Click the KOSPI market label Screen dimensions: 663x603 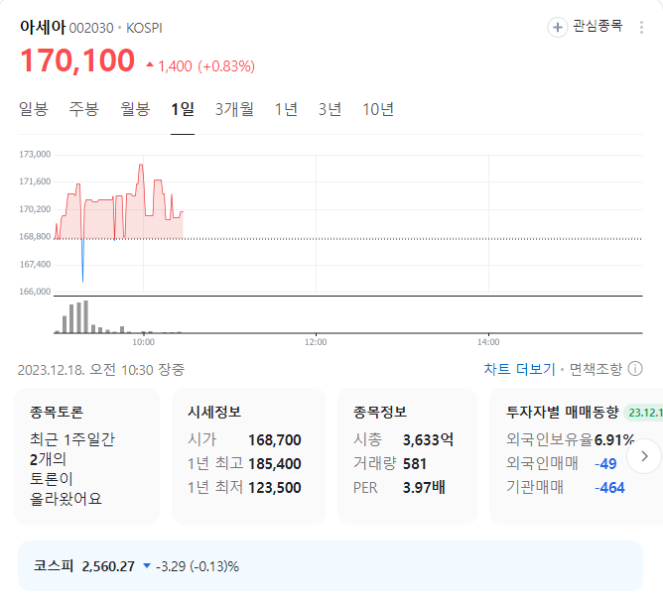point(144,28)
